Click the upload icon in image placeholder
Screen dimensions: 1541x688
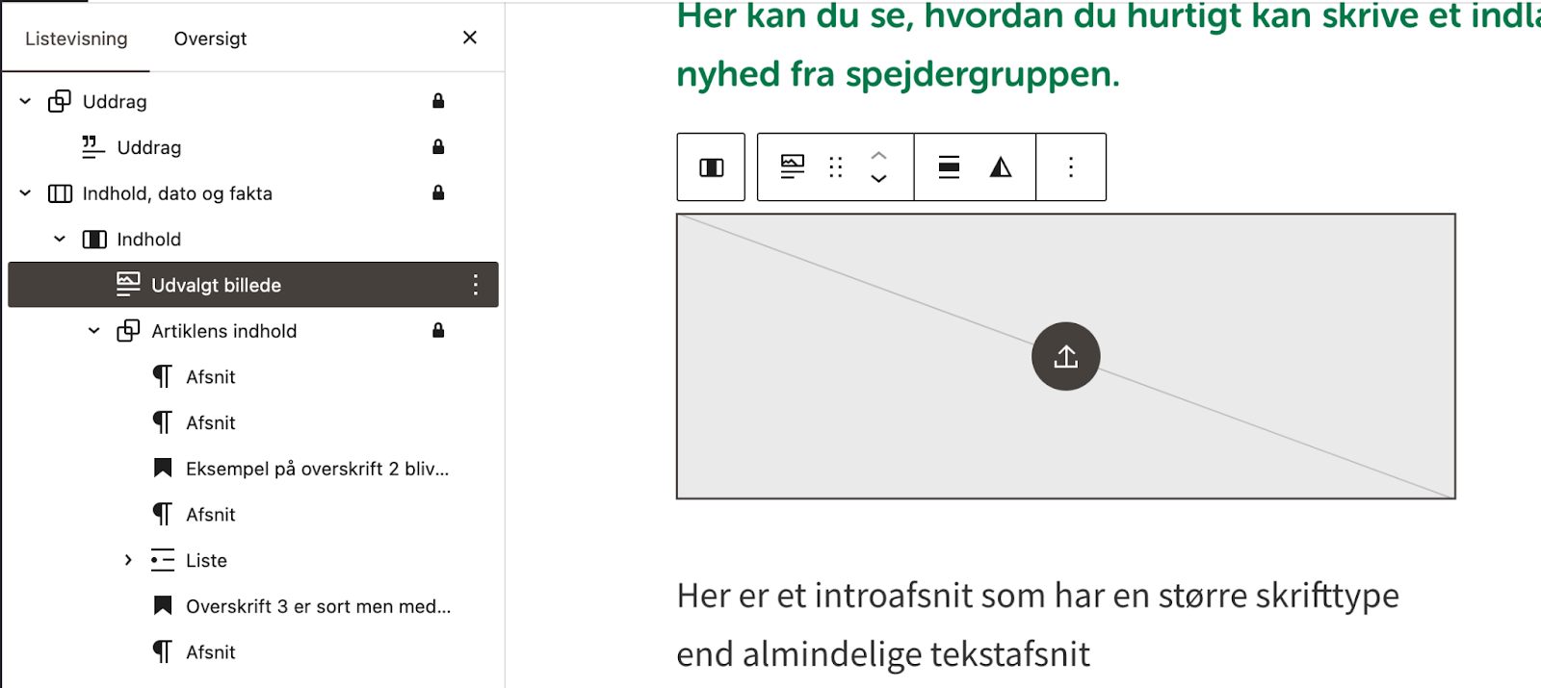pos(1065,357)
